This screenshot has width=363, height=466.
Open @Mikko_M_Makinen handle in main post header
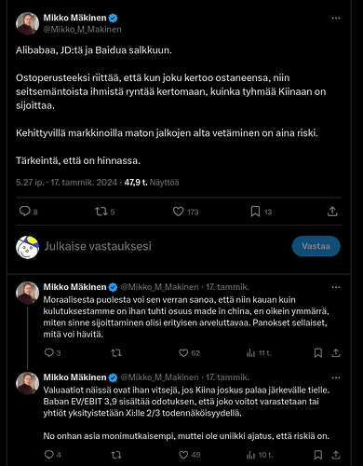click(82, 29)
